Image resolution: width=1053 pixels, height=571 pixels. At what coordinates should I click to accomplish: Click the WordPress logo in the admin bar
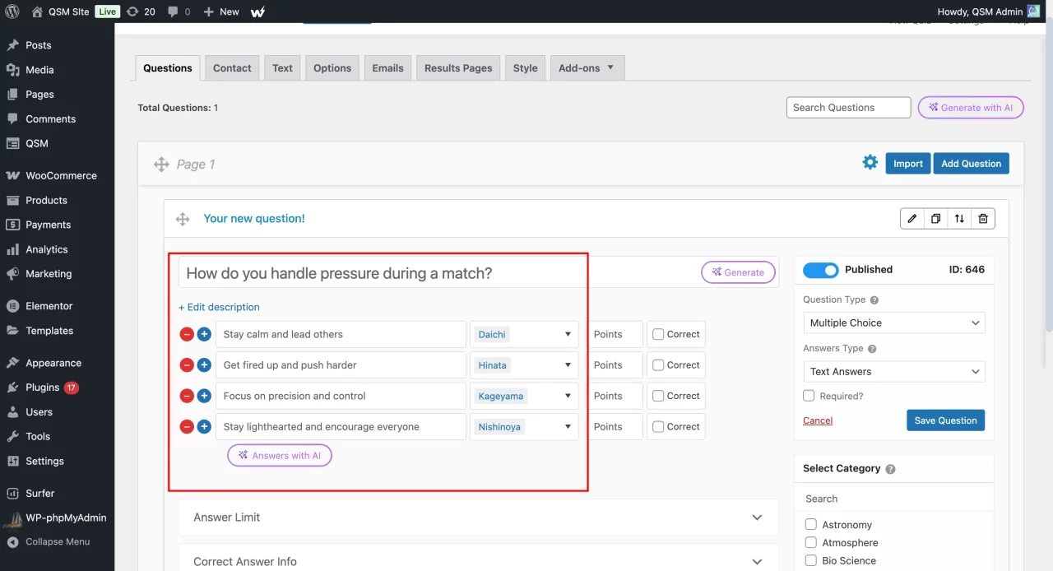click(12, 12)
